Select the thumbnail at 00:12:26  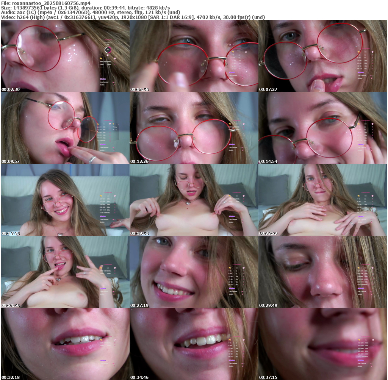[194, 128]
